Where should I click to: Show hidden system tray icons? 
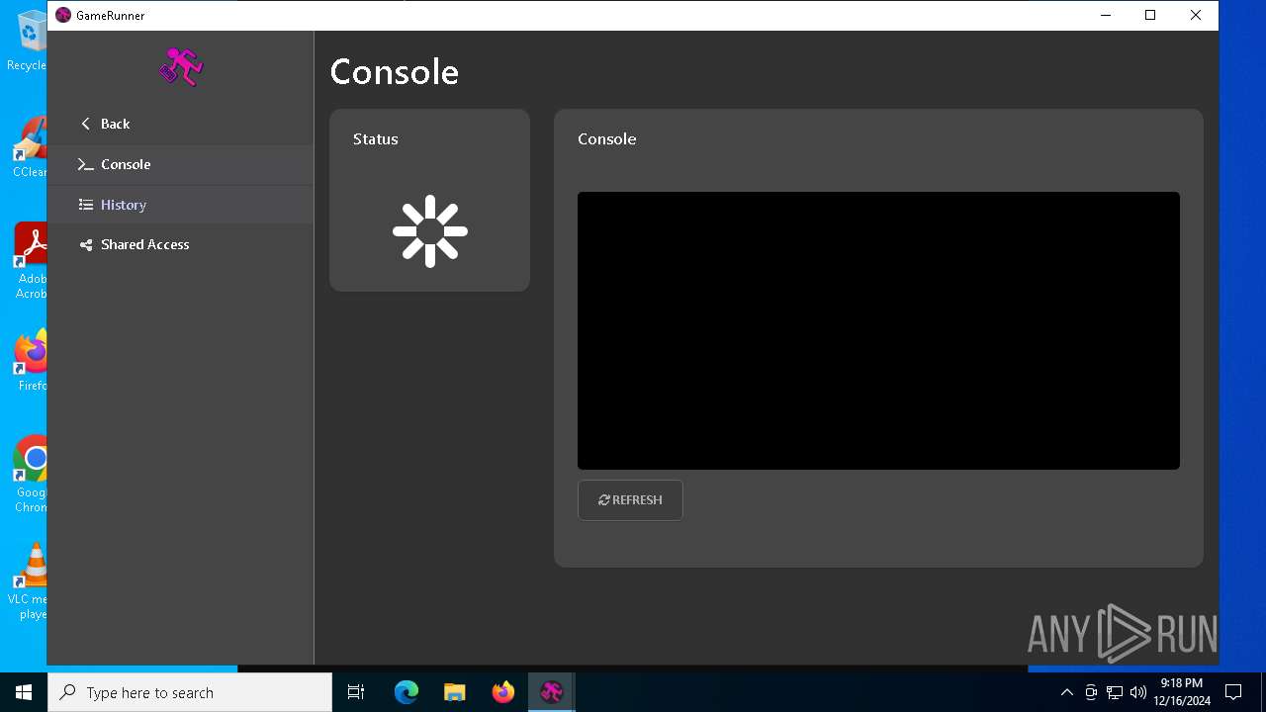pos(1066,692)
